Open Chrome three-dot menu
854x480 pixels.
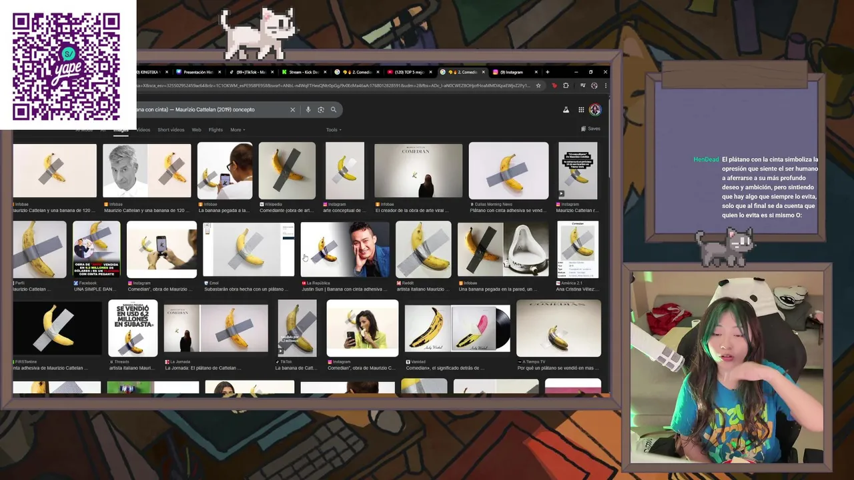[x=605, y=85]
